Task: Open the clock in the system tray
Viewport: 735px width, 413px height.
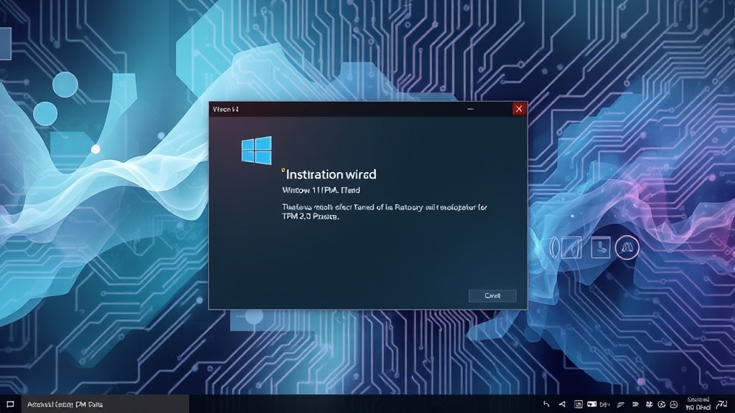Action: pyautogui.click(x=698, y=404)
